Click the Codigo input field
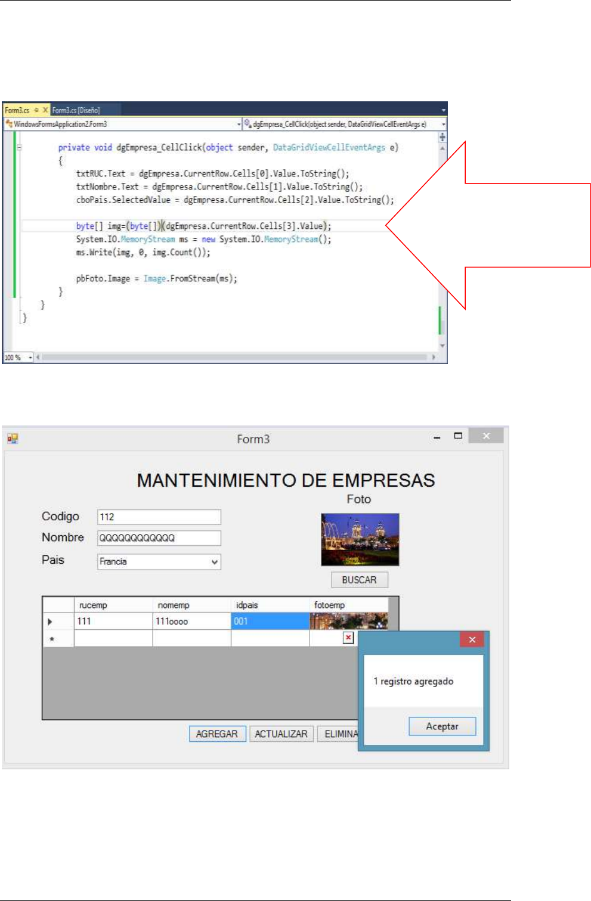Viewport: 591px width, 901px height. point(159,517)
